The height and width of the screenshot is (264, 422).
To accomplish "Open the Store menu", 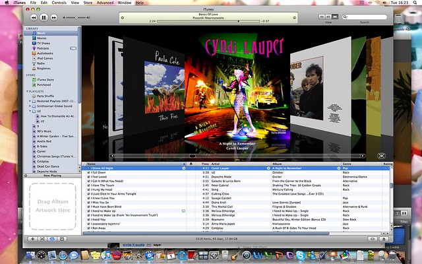I will (88, 3).
